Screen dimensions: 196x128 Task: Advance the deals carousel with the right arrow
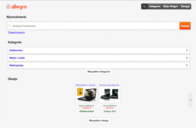191,100
